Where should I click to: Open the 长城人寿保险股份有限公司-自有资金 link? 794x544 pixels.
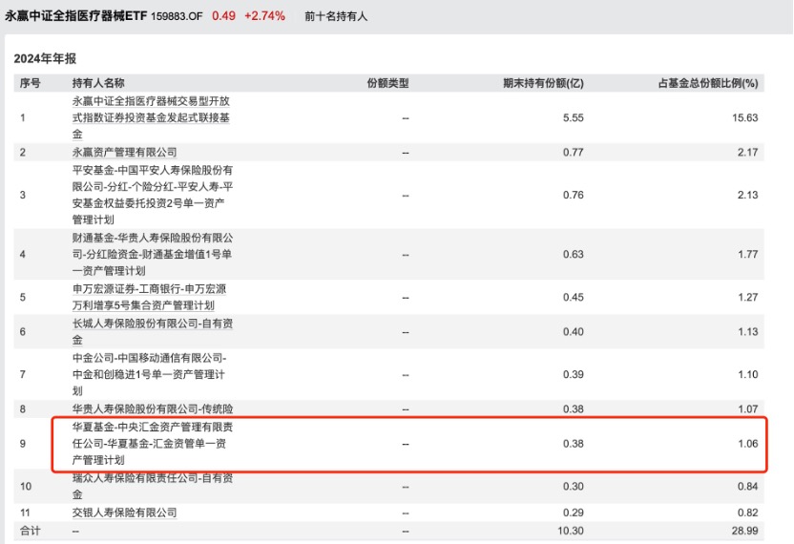[153, 332]
